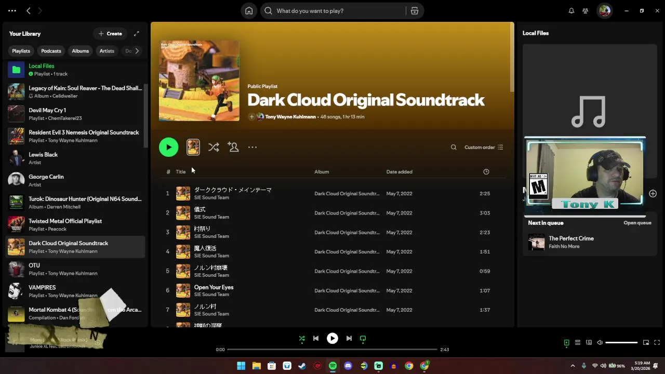
Task: Open the Friend Activity icon
Action: [x=586, y=11]
